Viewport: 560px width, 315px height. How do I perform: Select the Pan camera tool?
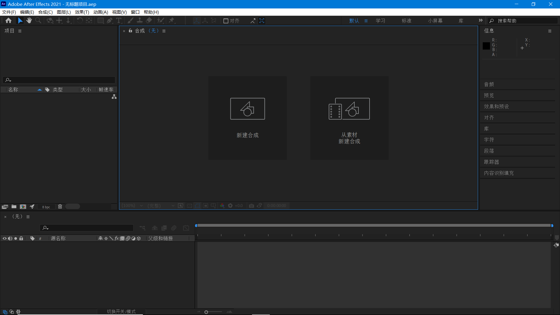click(59, 21)
